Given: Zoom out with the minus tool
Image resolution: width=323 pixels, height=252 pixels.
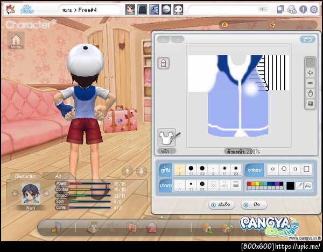Looking at the screenshot, I should [310, 83].
